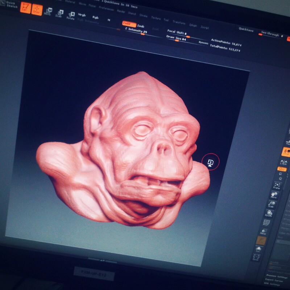Viewport: 290px width, 290px height.
Task: Click the ActivePoints count readout
Action: click(226, 42)
